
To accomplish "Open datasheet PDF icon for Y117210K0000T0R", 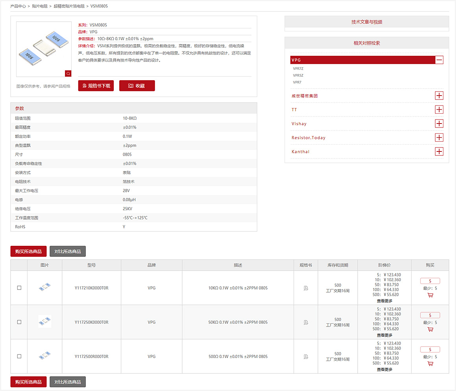I will [305, 288].
